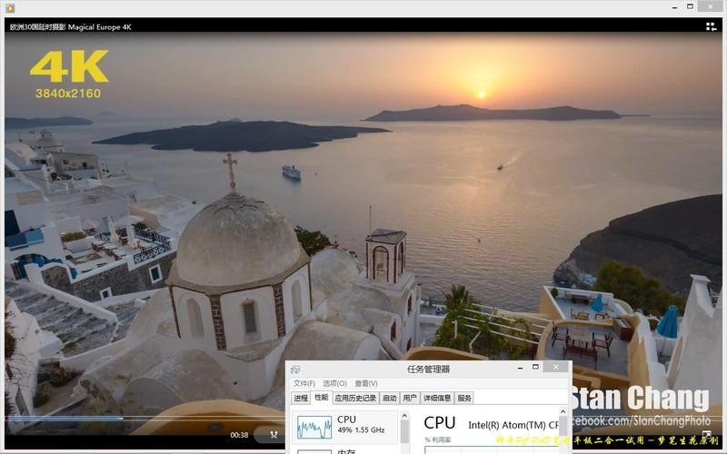The width and height of the screenshot is (727, 454).
Task: Minimize the video player window
Action: (x=674, y=7)
